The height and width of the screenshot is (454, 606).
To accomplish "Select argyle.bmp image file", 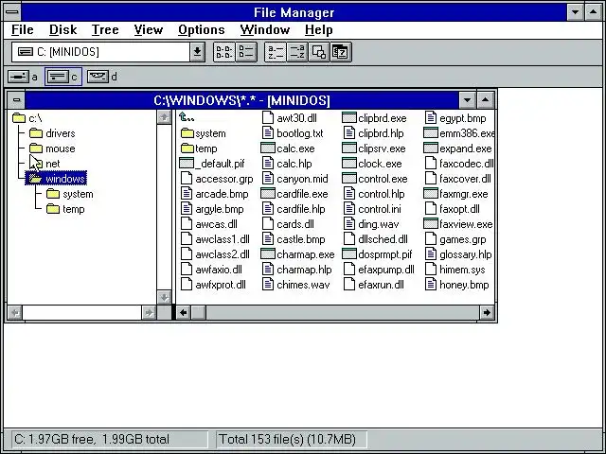I will (212, 209).
